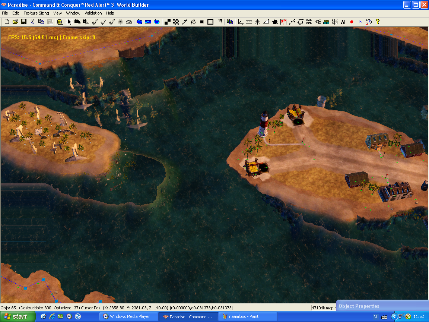Select the tree grove tool
Viewport: 429px width, 322px height.
(x=257, y=22)
